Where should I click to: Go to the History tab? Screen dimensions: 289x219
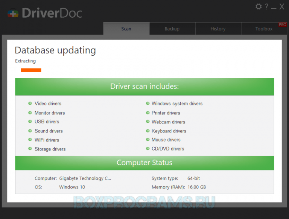click(x=218, y=29)
